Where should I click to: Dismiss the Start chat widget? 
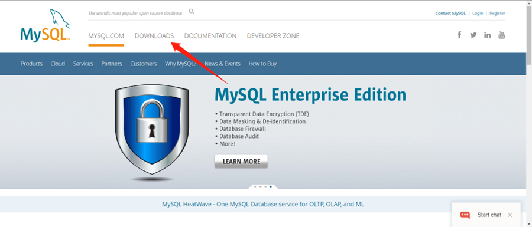(510, 215)
